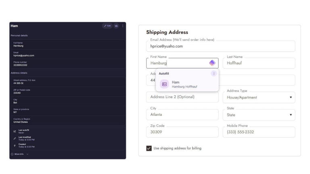Open the State dropdown

(259, 115)
